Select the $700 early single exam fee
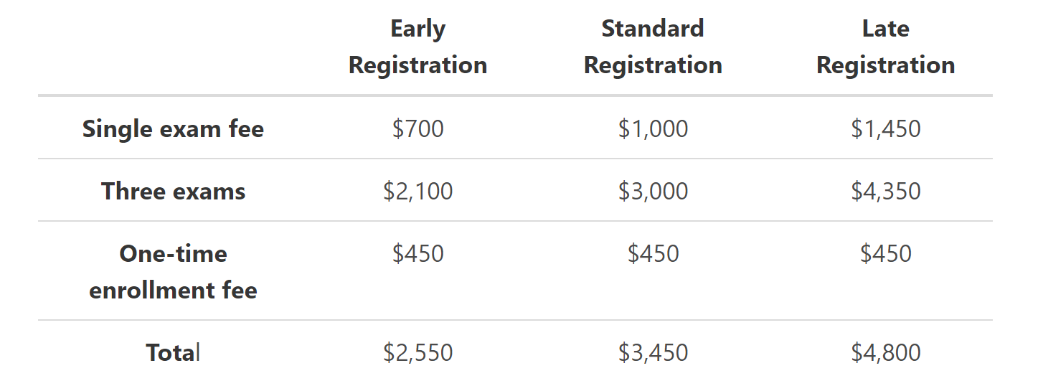 (x=417, y=129)
